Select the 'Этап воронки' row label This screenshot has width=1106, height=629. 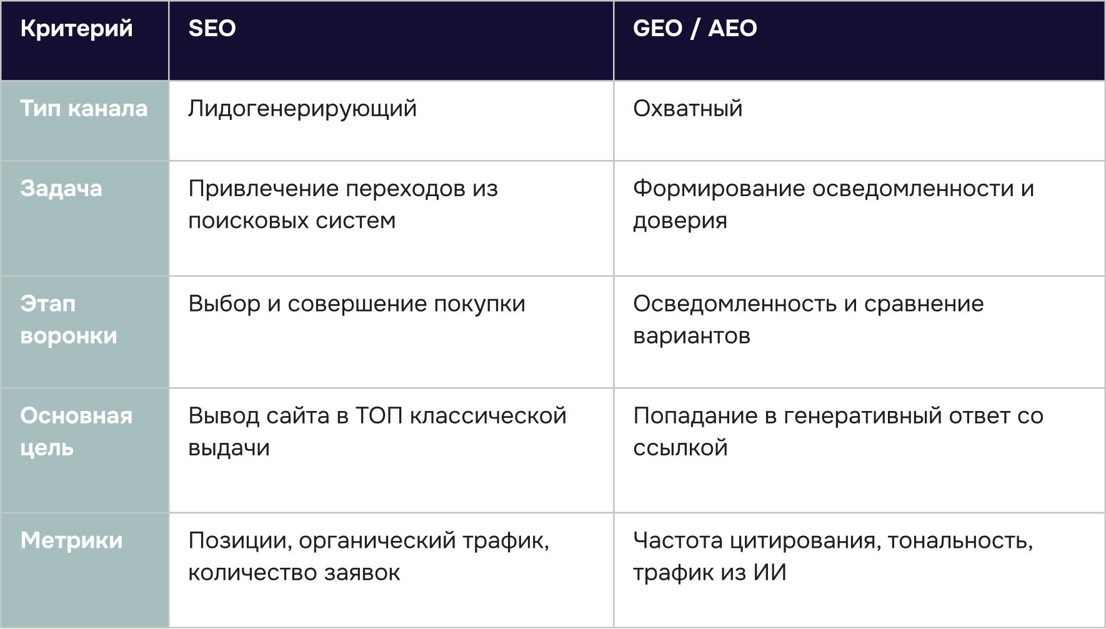pyautogui.click(x=84, y=332)
